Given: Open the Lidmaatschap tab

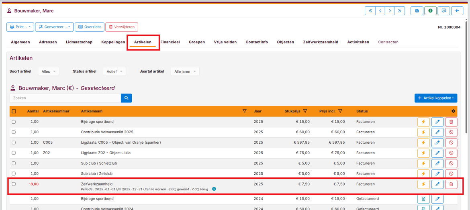Looking at the screenshot, I should click(x=79, y=42).
